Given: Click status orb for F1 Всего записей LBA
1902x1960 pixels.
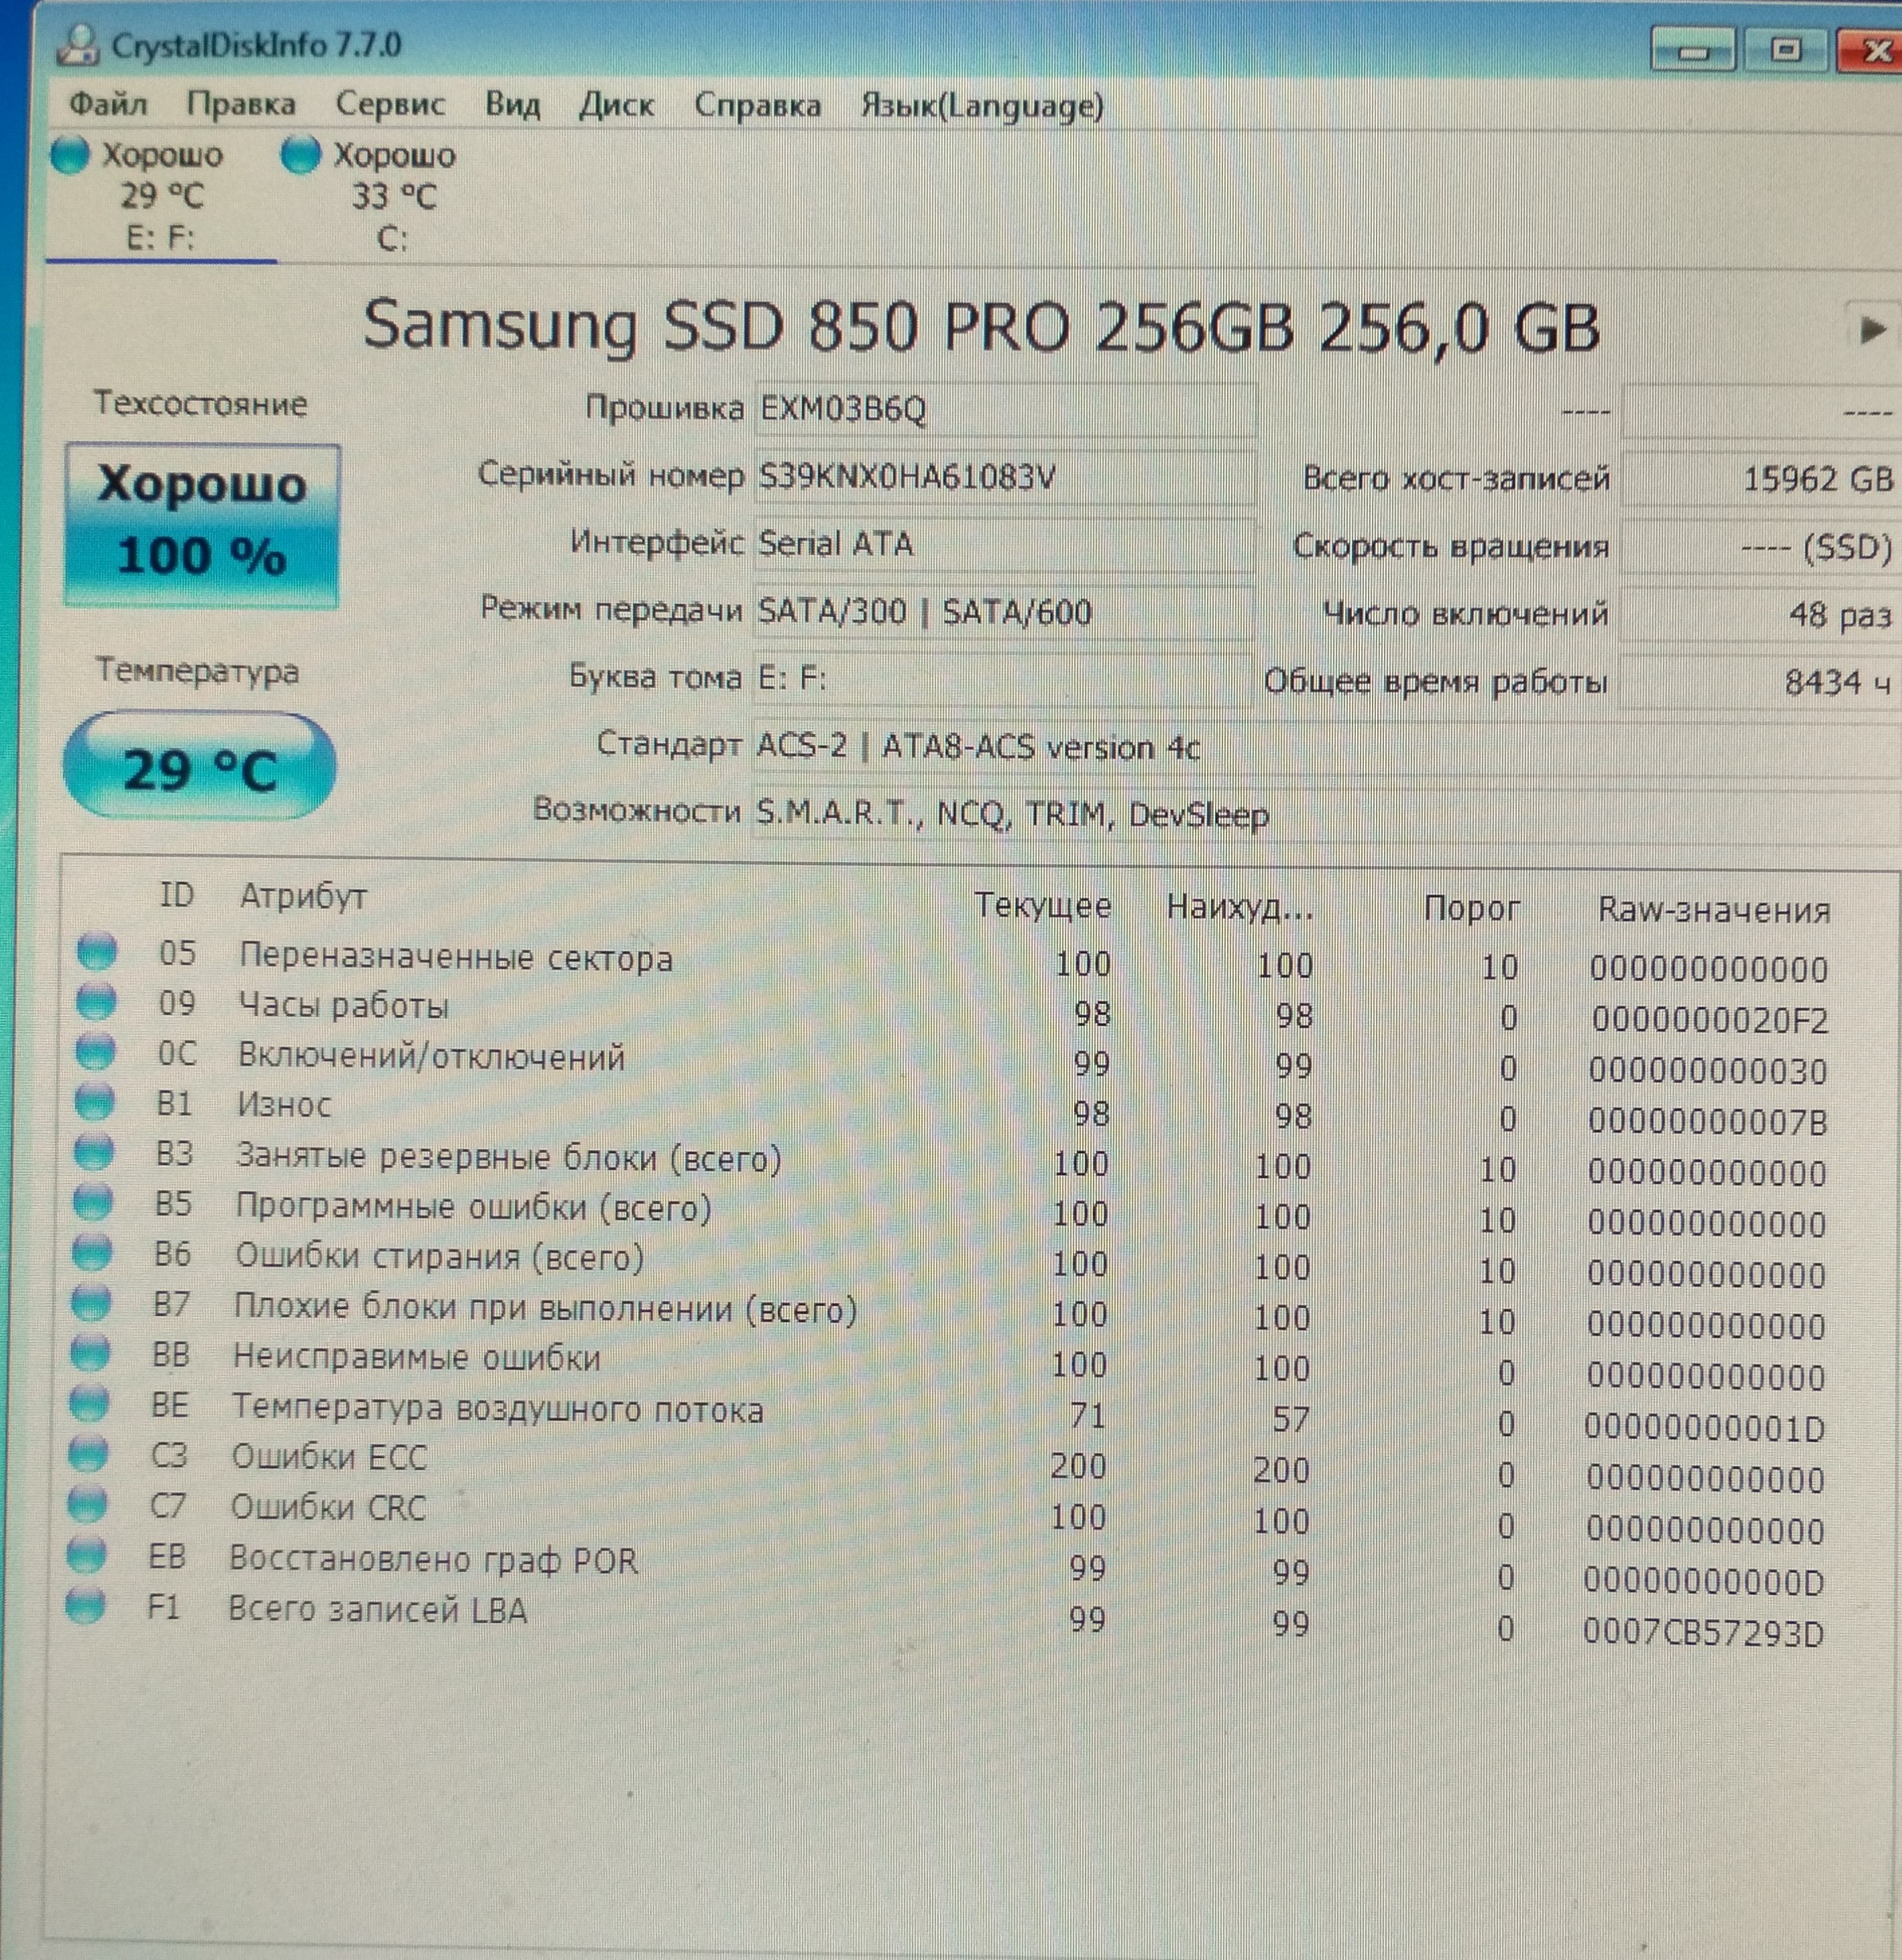Looking at the screenshot, I should pos(86,1607).
